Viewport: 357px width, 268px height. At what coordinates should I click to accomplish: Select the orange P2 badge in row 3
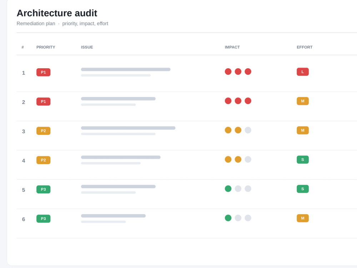pos(43,131)
